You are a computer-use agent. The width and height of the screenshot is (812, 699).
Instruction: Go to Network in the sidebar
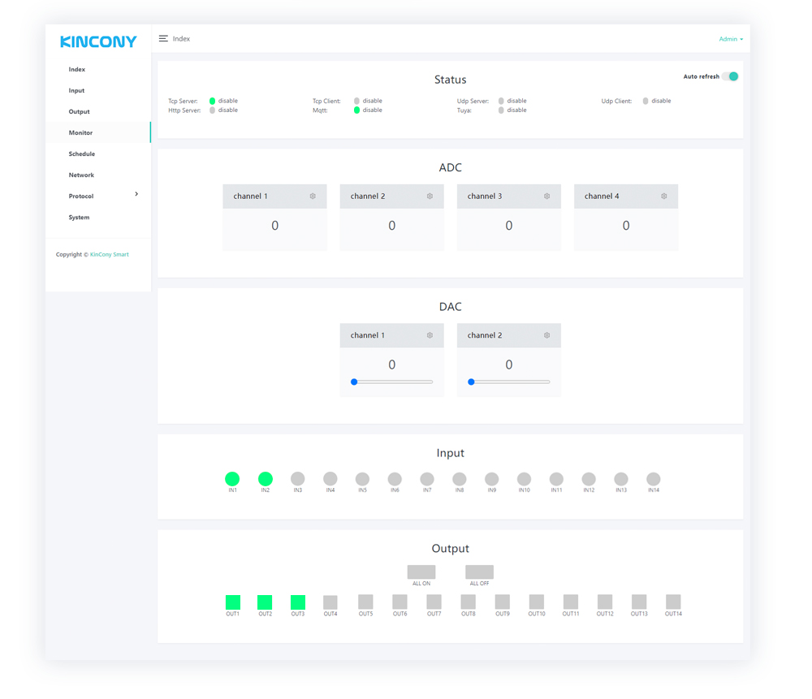pos(81,175)
